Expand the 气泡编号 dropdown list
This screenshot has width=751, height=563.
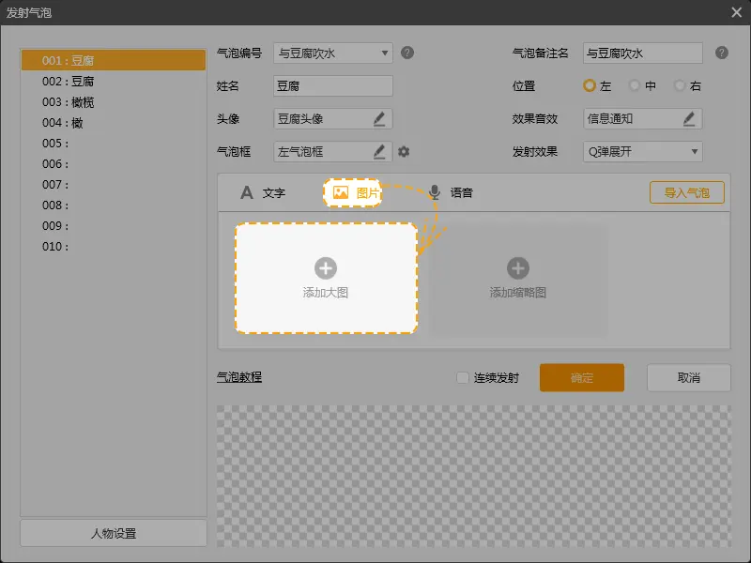tap(385, 53)
